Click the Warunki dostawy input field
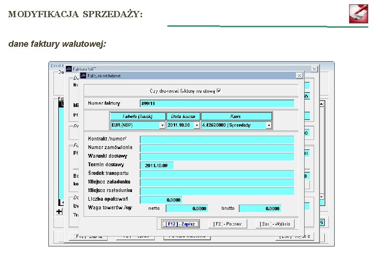The height and width of the screenshot is (258, 373). 217,157
